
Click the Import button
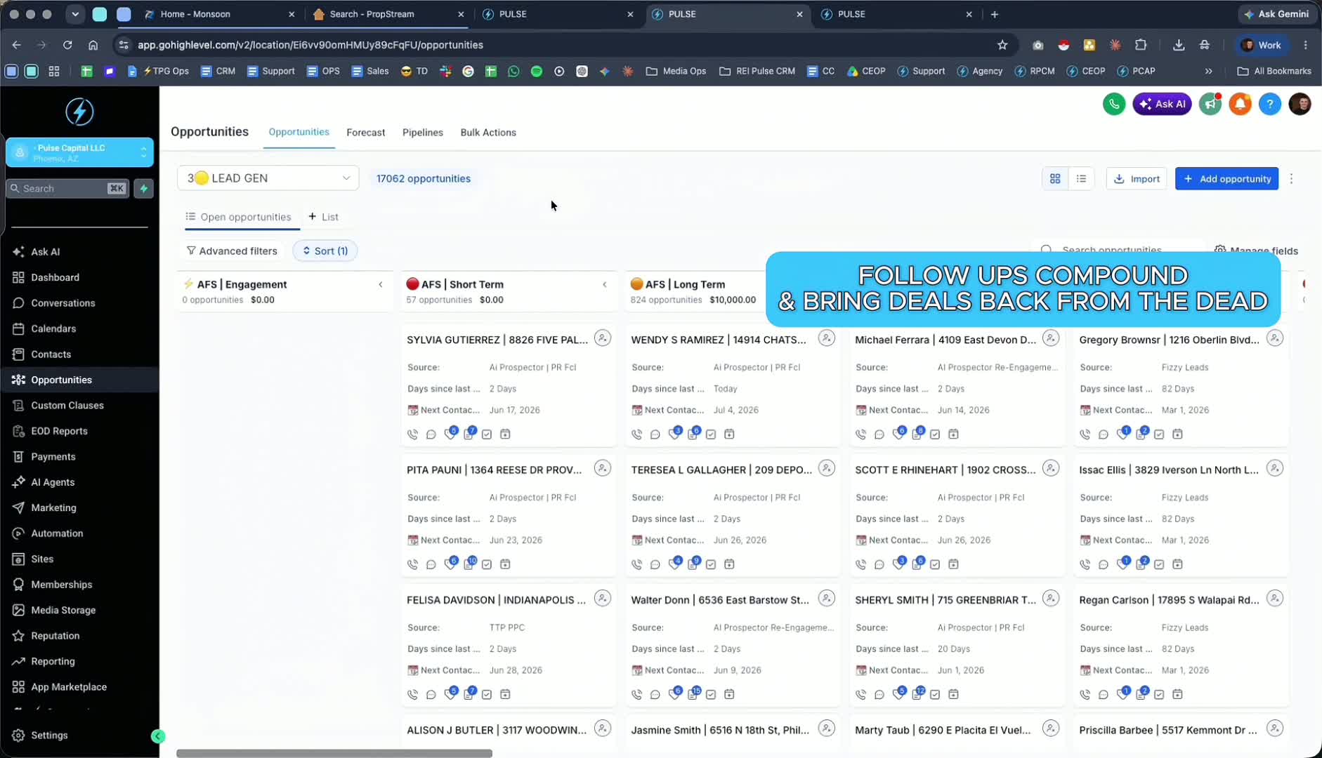pos(1137,178)
